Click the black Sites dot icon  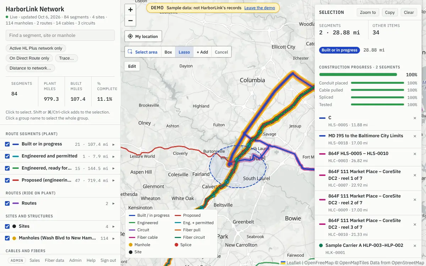14,226
